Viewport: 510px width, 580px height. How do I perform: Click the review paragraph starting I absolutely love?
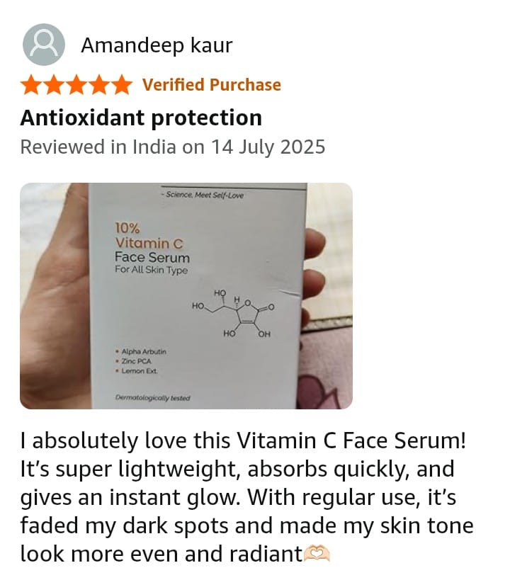247,497
